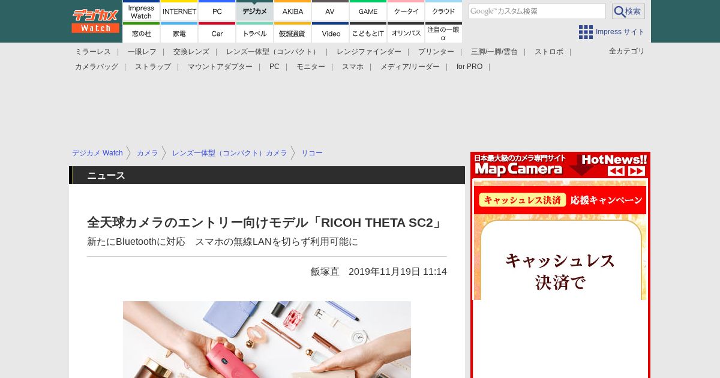Click the author name 飯塚直

point(325,272)
